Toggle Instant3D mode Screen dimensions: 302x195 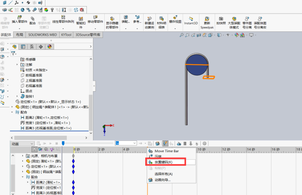click(x=191, y=21)
